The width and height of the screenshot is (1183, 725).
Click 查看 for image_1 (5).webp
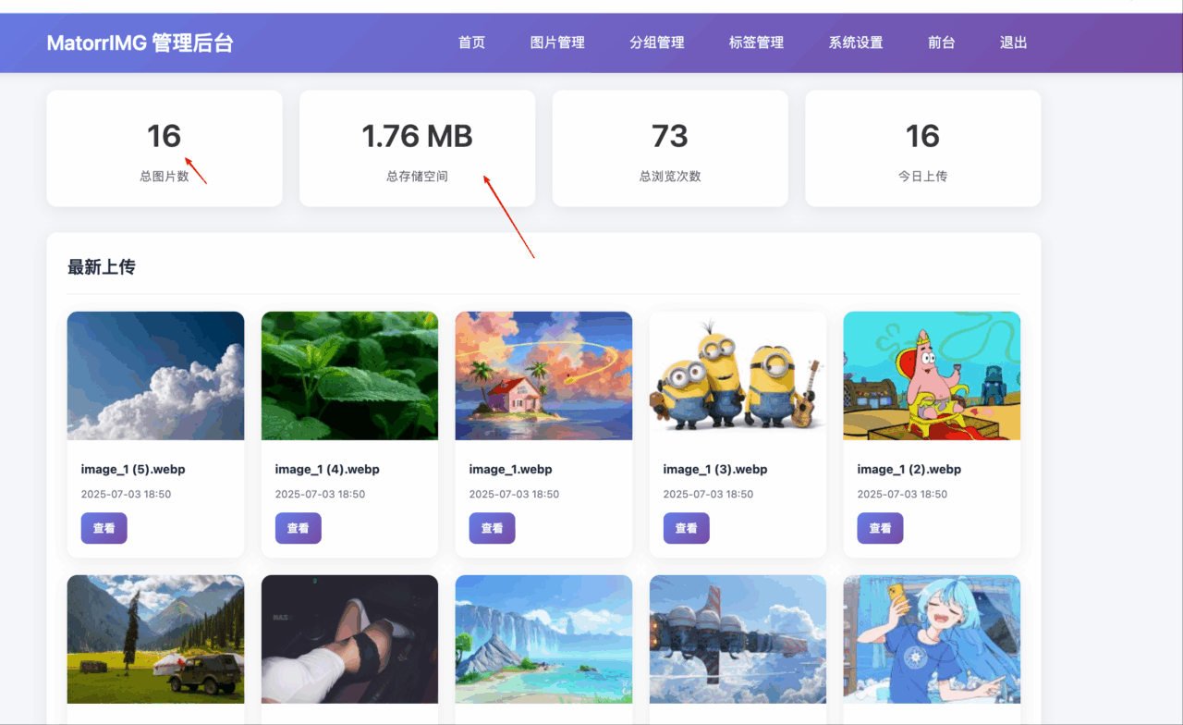104,528
